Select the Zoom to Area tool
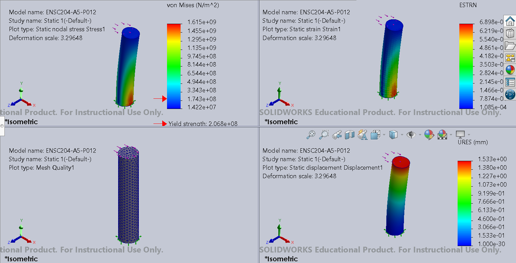 (x=324, y=135)
